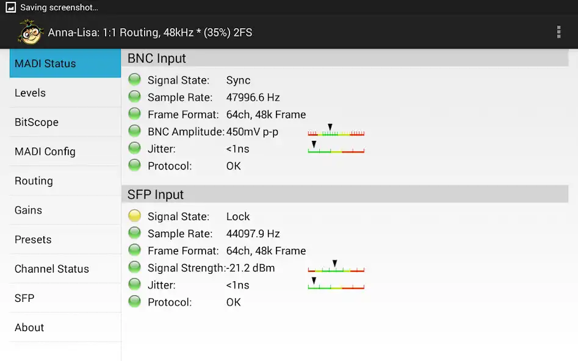Click the yellow SFP Signal State indicator

tap(135, 216)
